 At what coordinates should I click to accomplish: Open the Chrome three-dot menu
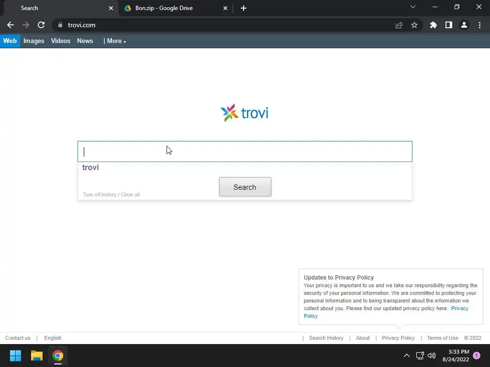479,25
